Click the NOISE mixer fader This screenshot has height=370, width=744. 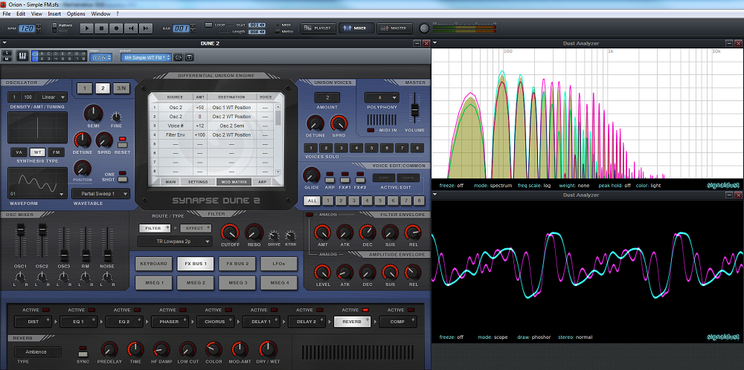pos(108,255)
